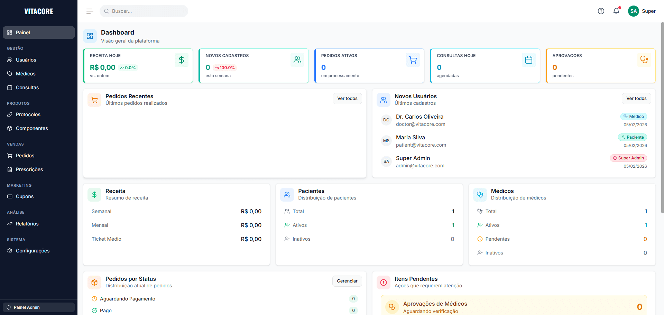Click the help question mark icon
The width and height of the screenshot is (664, 315).
(601, 11)
